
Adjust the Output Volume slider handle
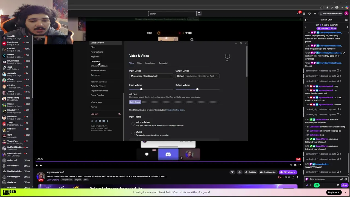pyautogui.click(x=197, y=89)
